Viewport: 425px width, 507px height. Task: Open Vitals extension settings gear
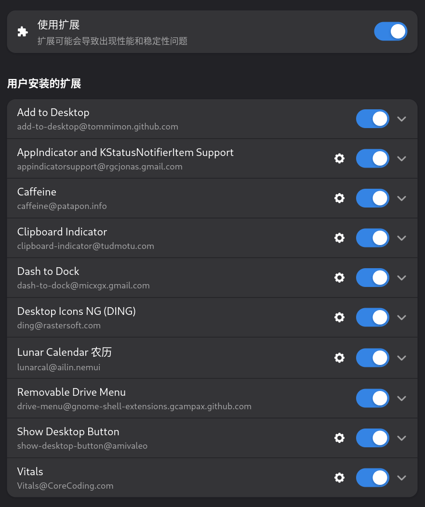click(339, 478)
